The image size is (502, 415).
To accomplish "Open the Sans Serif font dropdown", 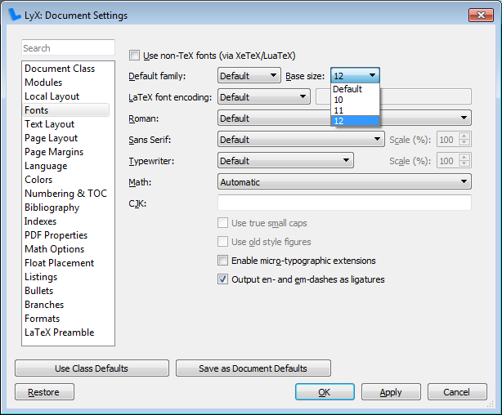I will pos(301,139).
